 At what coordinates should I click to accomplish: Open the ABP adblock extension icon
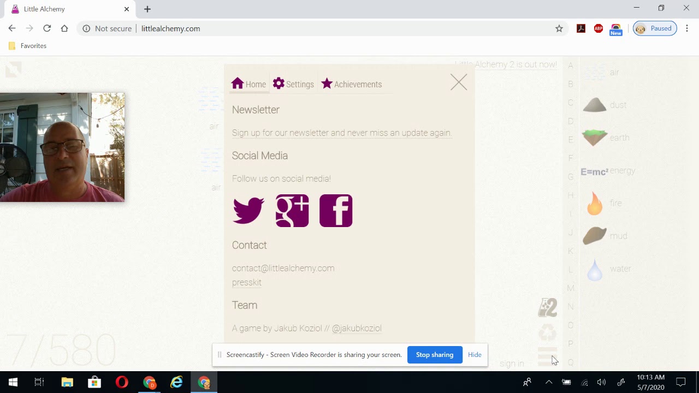click(x=599, y=28)
